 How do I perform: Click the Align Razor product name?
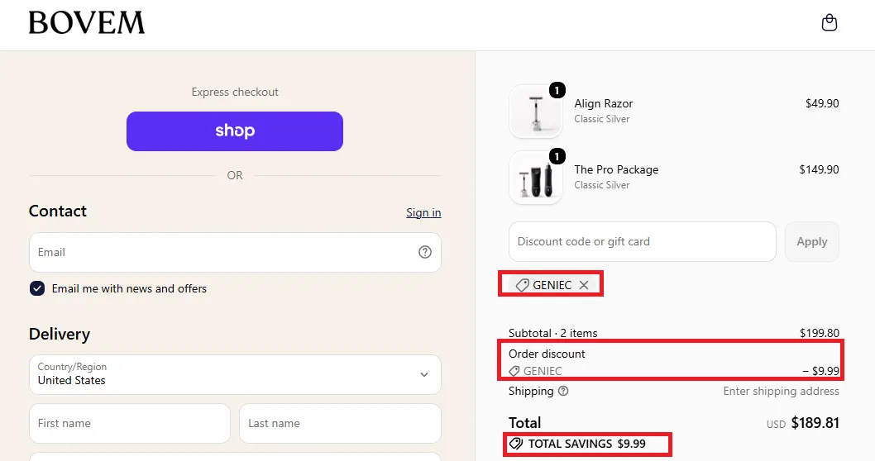click(x=603, y=103)
